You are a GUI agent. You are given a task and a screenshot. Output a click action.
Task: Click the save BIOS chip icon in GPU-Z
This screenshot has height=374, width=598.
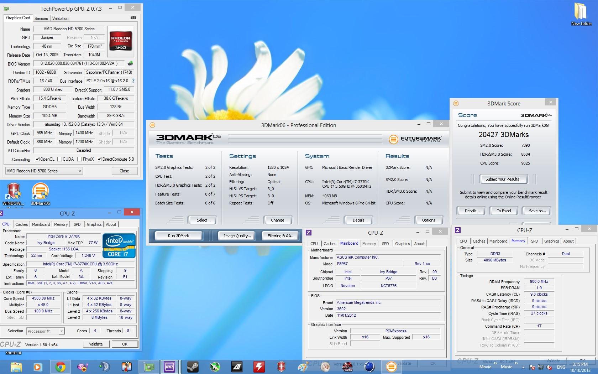[130, 63]
